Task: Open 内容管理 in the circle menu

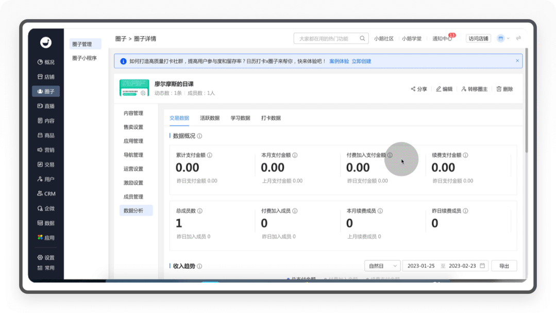Action: (133, 113)
